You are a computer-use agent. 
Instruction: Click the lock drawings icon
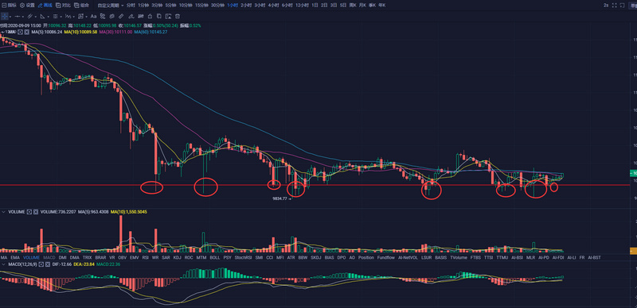coord(150,16)
